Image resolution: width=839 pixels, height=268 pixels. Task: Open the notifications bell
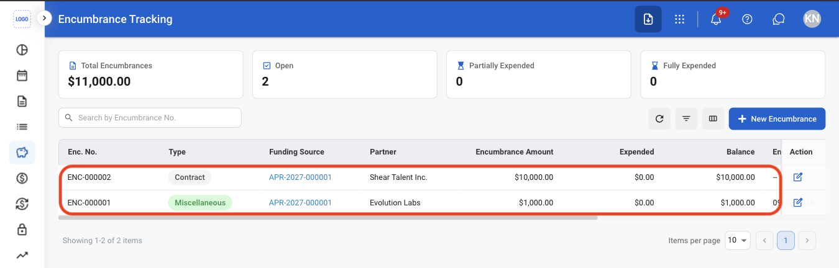pyautogui.click(x=716, y=19)
